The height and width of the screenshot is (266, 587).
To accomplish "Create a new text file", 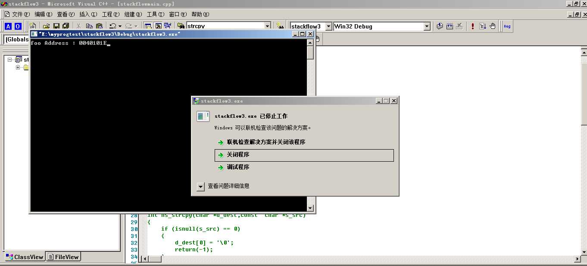I will coord(33,26).
